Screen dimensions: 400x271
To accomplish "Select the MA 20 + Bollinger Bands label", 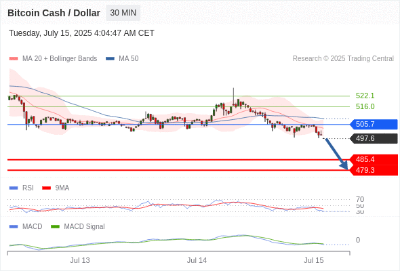I will click(60, 59).
